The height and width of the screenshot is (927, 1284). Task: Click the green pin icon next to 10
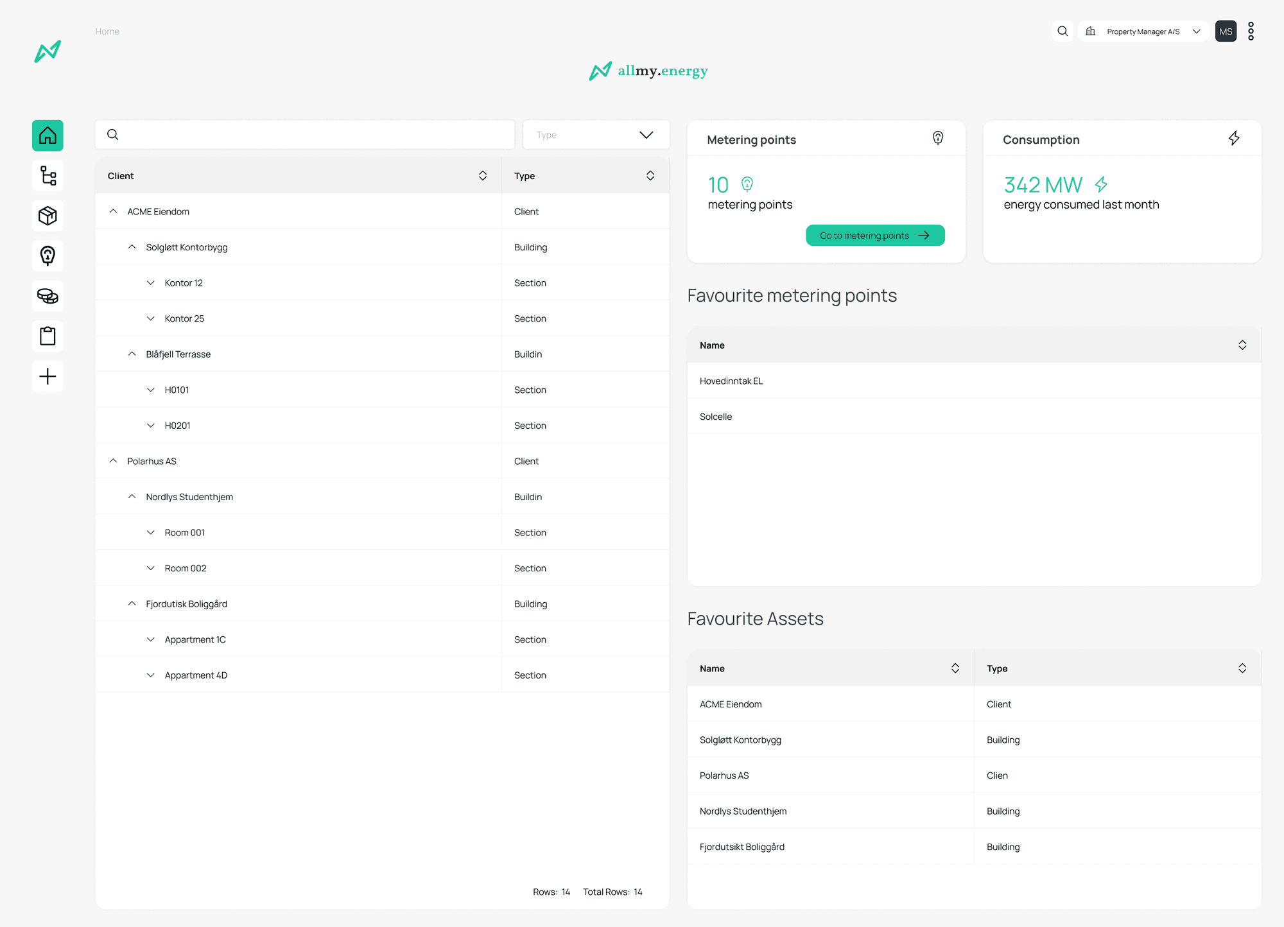747,185
